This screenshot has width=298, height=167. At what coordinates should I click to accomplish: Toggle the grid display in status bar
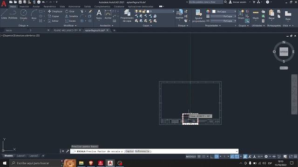[199, 156]
